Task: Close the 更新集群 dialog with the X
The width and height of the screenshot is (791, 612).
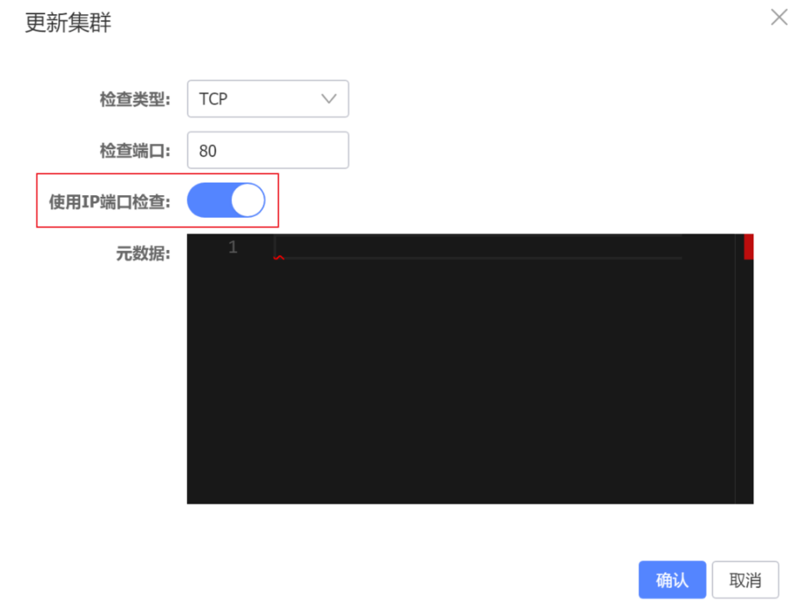Action: point(778,18)
